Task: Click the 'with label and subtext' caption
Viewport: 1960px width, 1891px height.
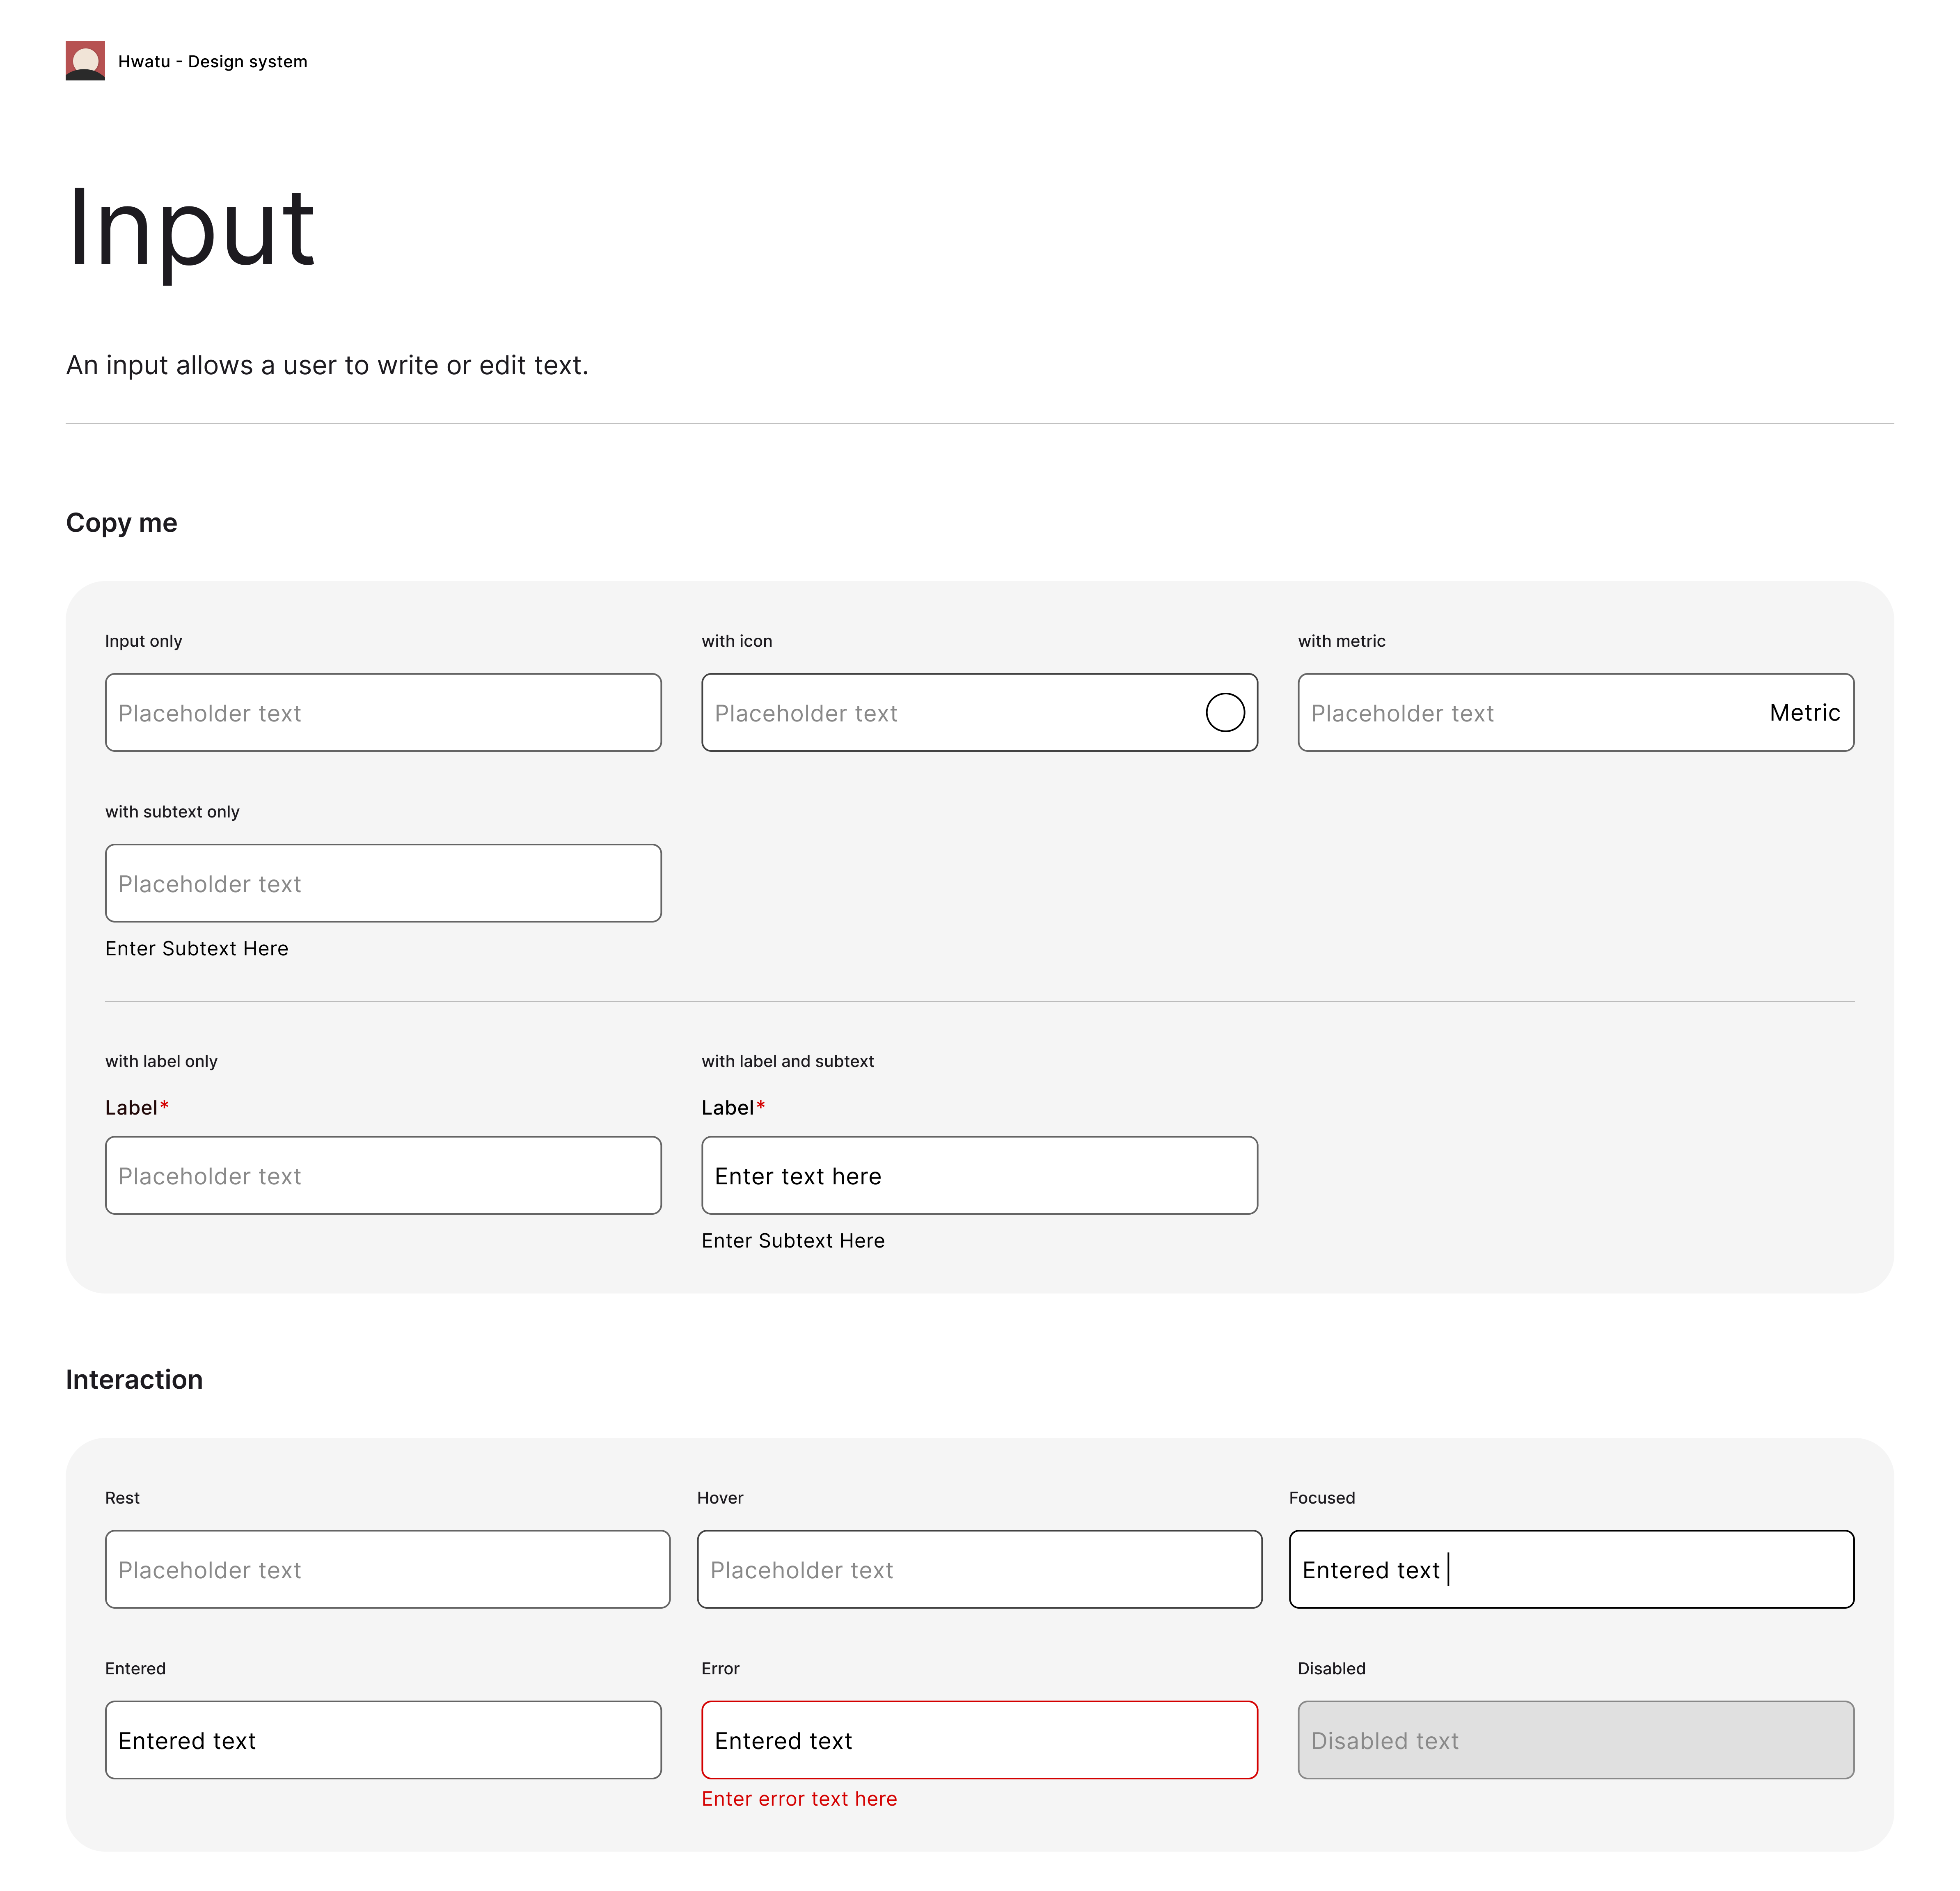Action: (x=788, y=1062)
